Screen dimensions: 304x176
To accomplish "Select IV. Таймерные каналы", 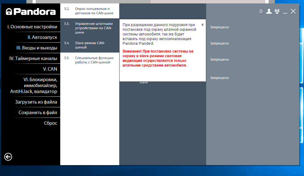I will (33, 58).
